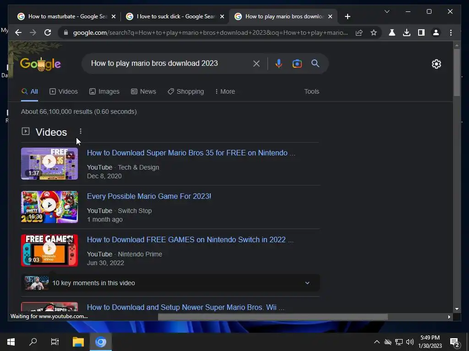Viewport: 469px width, 351px height.
Task: Open search Tools options
Action: [x=311, y=91]
